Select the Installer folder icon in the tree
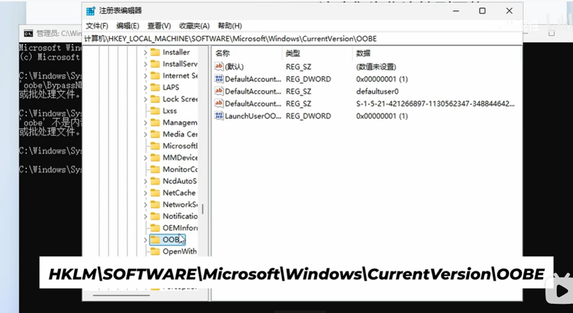 [155, 52]
